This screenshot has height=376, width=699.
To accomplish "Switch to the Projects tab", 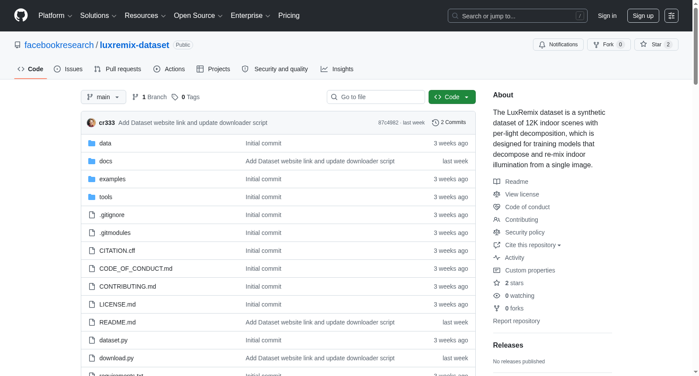I will pos(213,69).
